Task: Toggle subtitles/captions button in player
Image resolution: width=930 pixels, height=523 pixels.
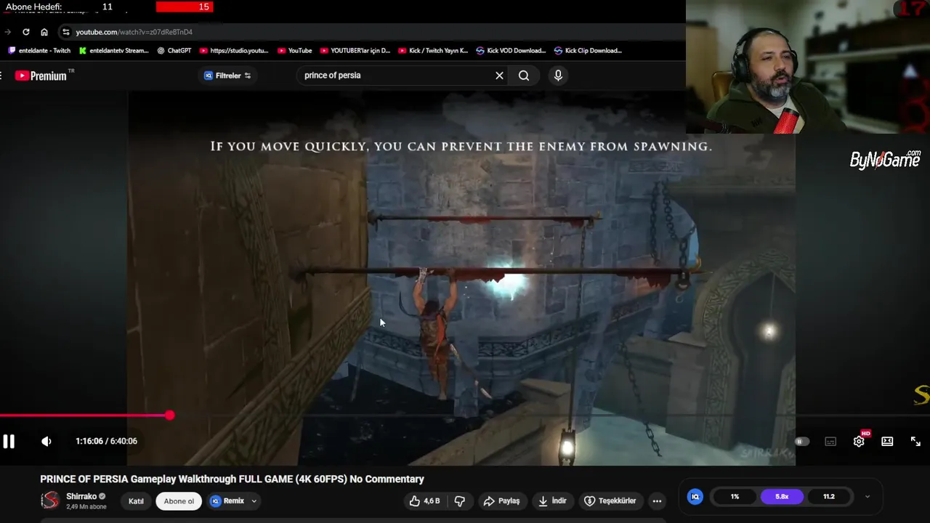Action: pos(830,441)
